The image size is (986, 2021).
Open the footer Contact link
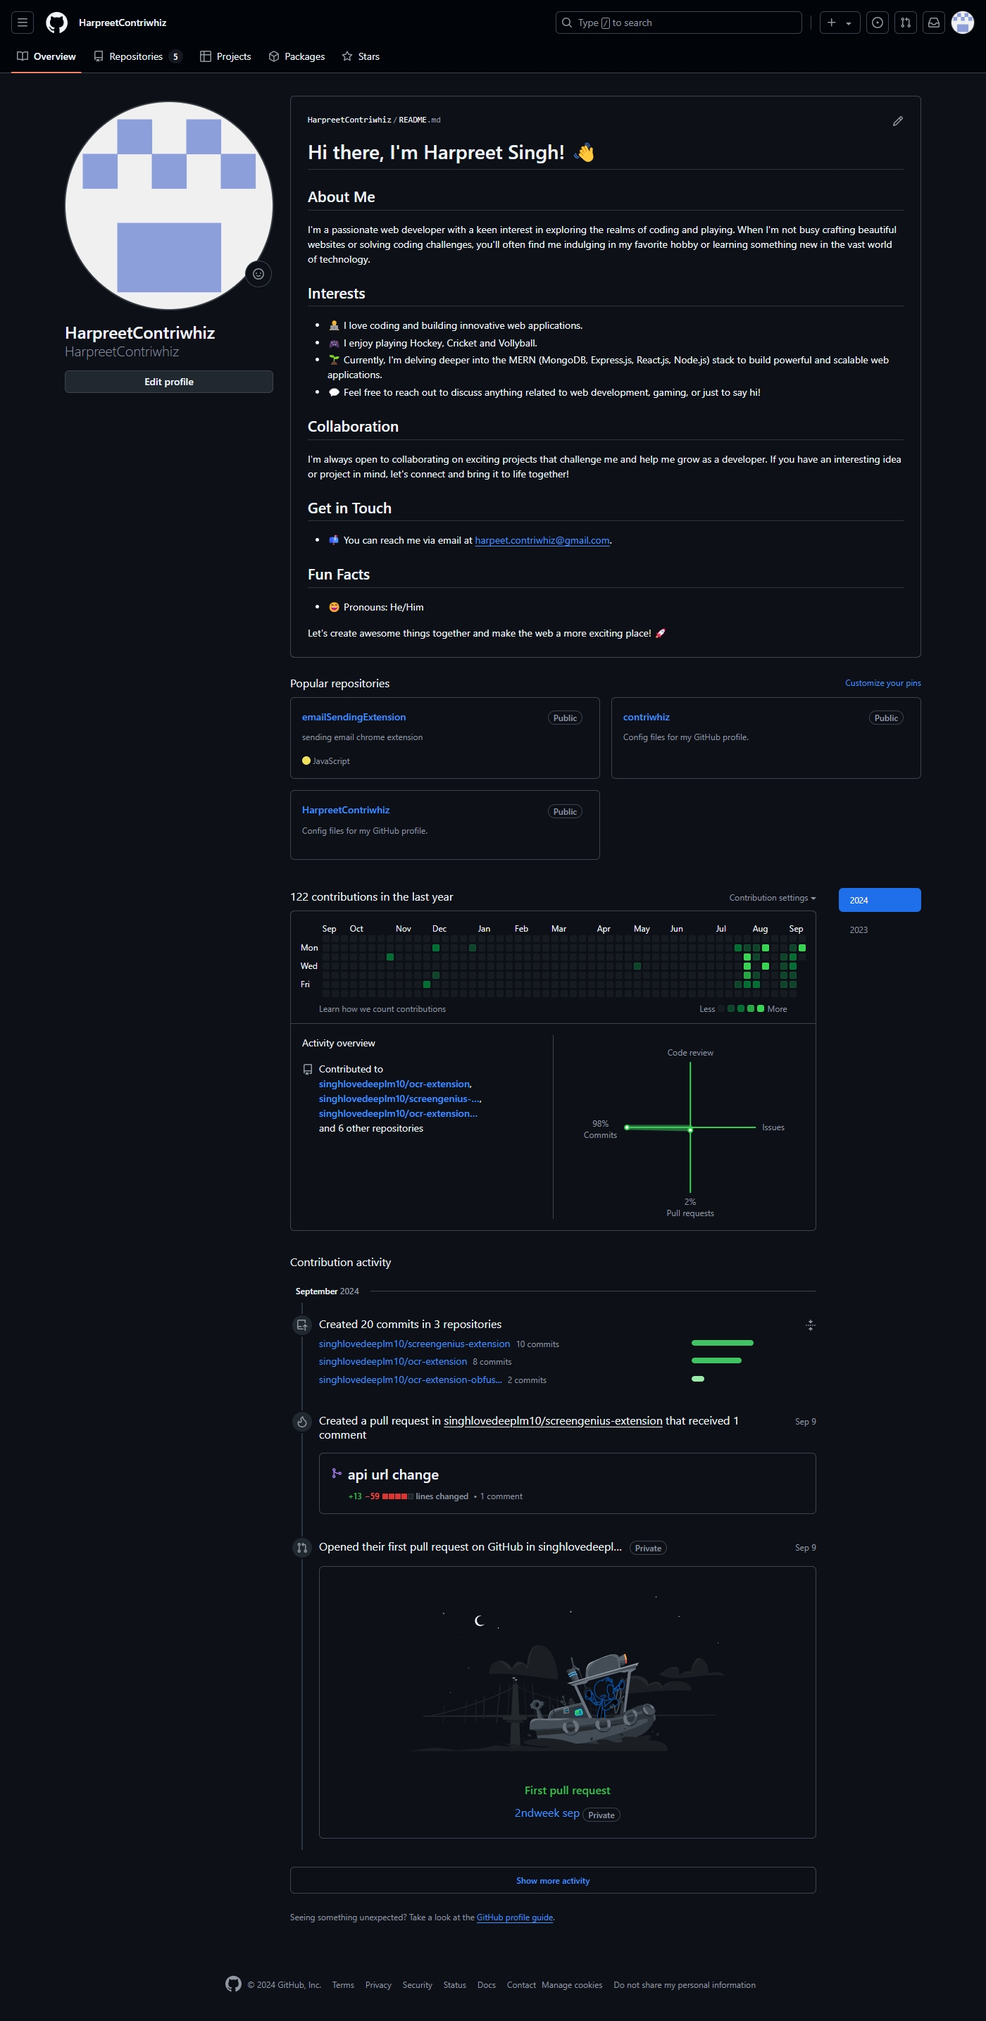tap(521, 1986)
